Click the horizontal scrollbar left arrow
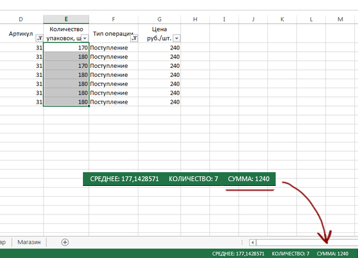The height and width of the screenshot is (258, 358). point(253,243)
